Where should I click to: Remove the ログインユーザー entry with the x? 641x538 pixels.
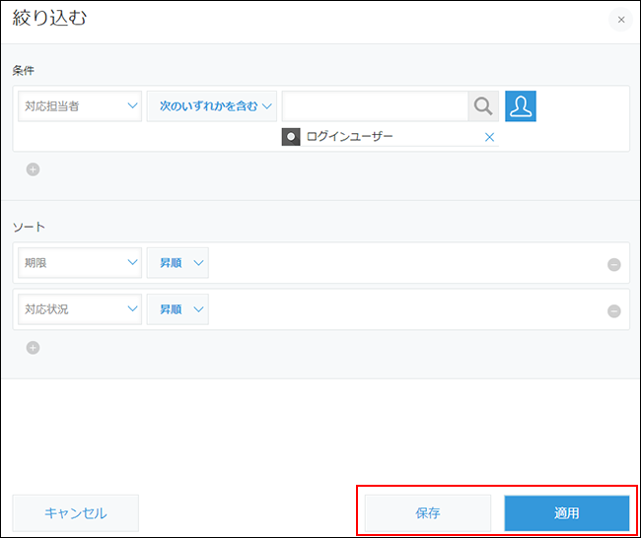(489, 137)
